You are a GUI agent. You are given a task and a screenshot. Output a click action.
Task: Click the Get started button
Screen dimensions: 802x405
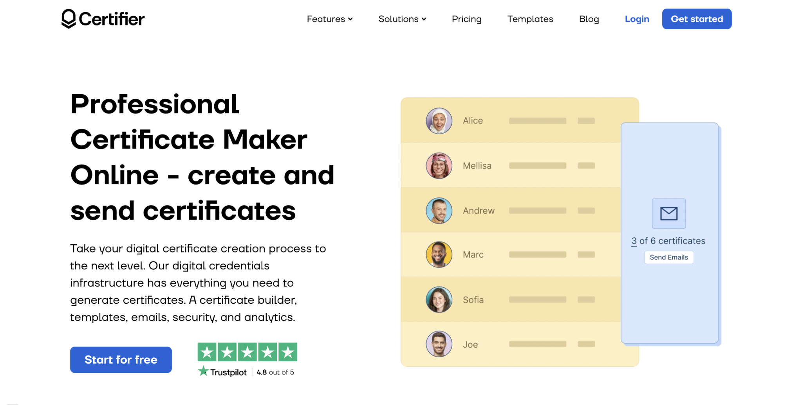pyautogui.click(x=697, y=19)
